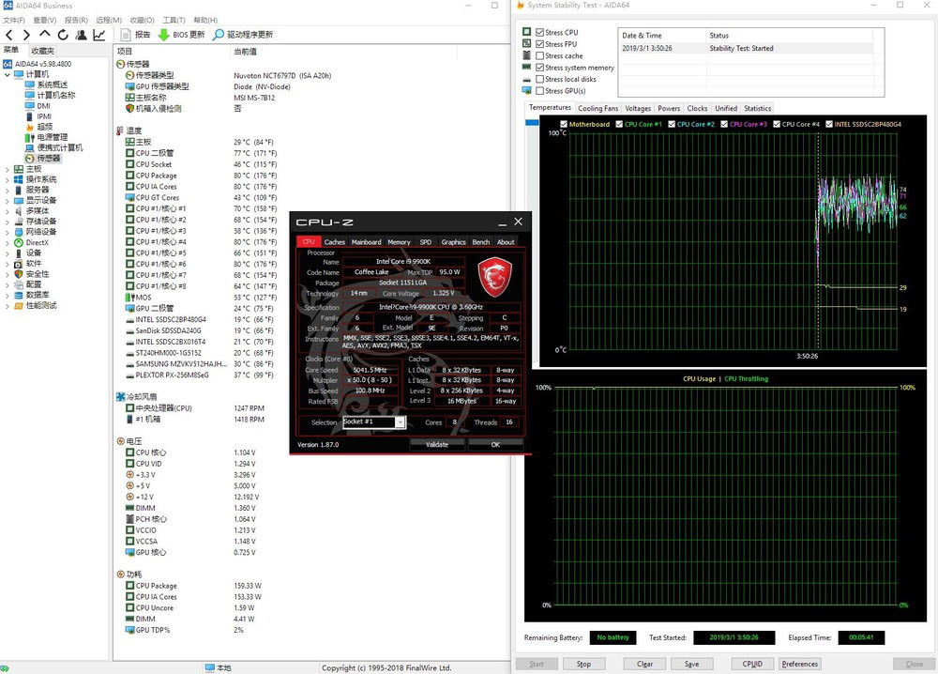Switch to the Cooling Fans tab

click(x=598, y=108)
